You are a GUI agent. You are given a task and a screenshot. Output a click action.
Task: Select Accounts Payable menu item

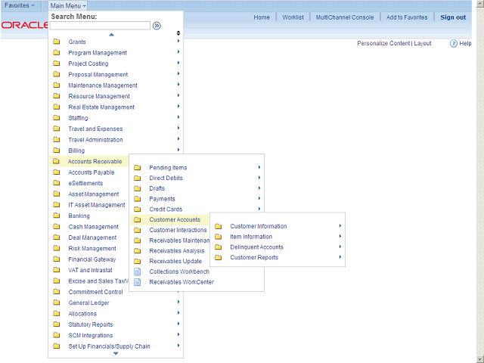tap(91, 172)
